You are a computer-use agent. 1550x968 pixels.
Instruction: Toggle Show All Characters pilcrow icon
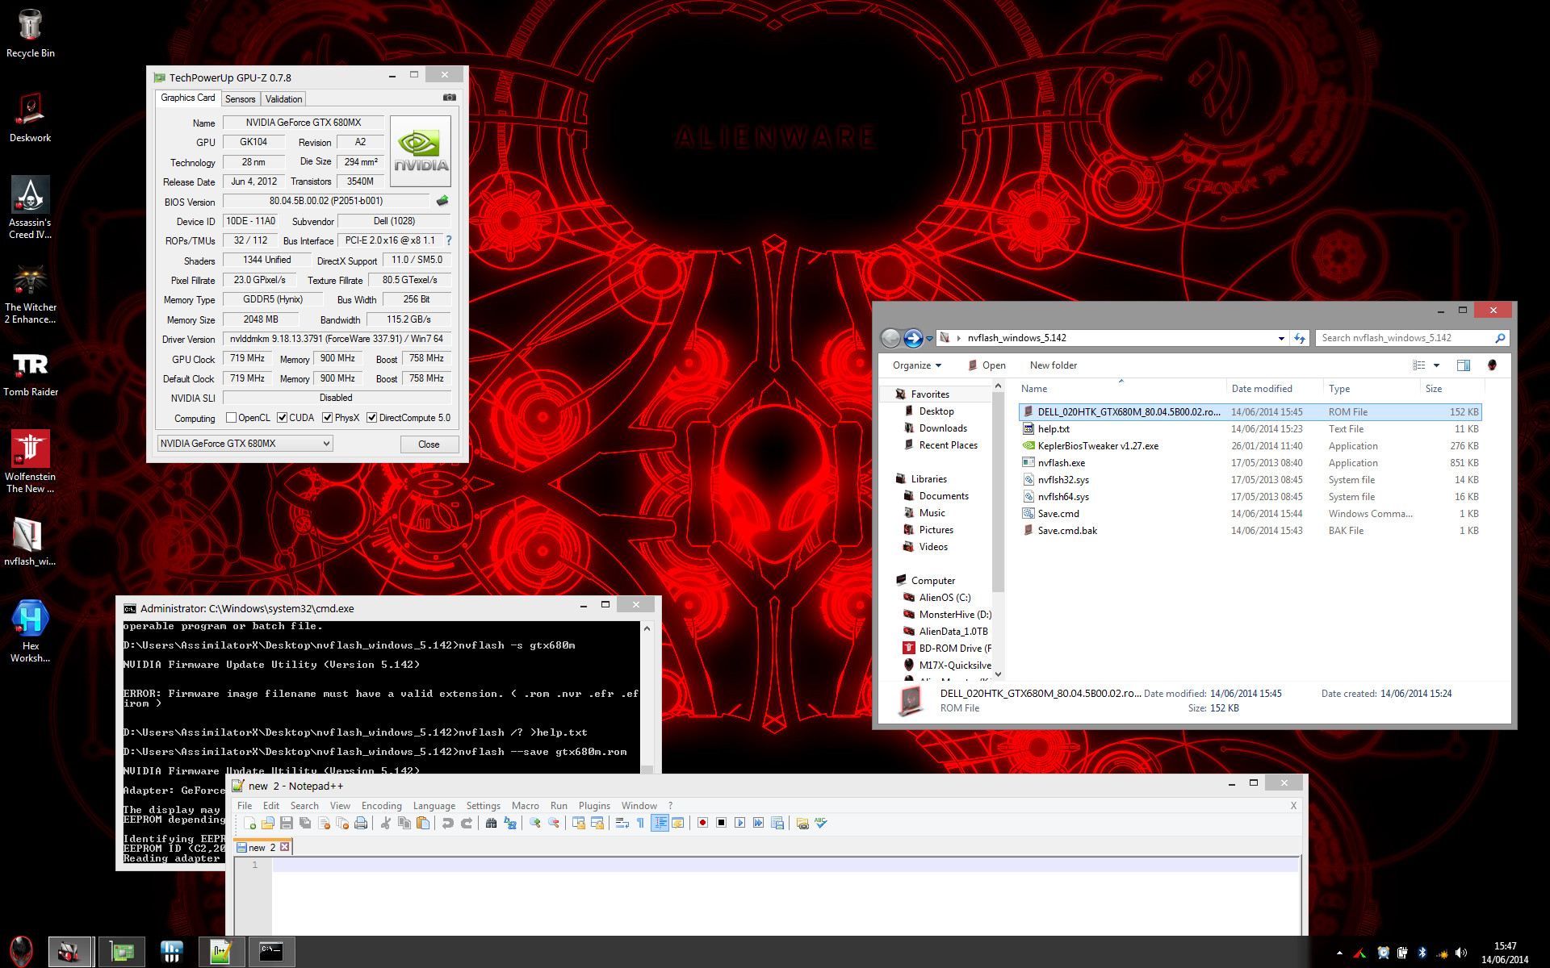coord(640,823)
